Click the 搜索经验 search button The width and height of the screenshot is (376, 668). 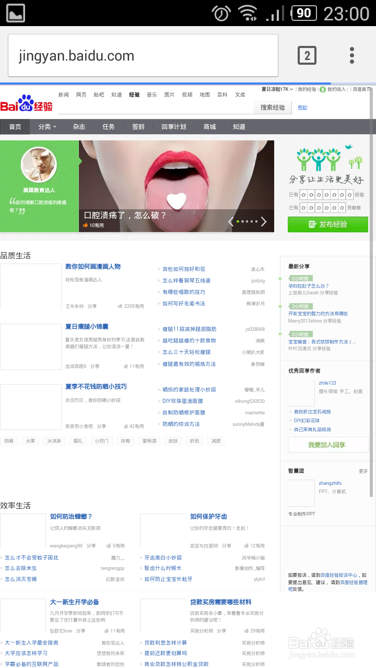coord(273,108)
